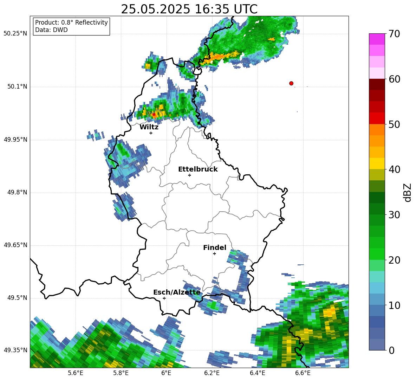Screen dimensions: 416x380
Task: Click the 49.8°N latitude label
Action: click(x=17, y=192)
